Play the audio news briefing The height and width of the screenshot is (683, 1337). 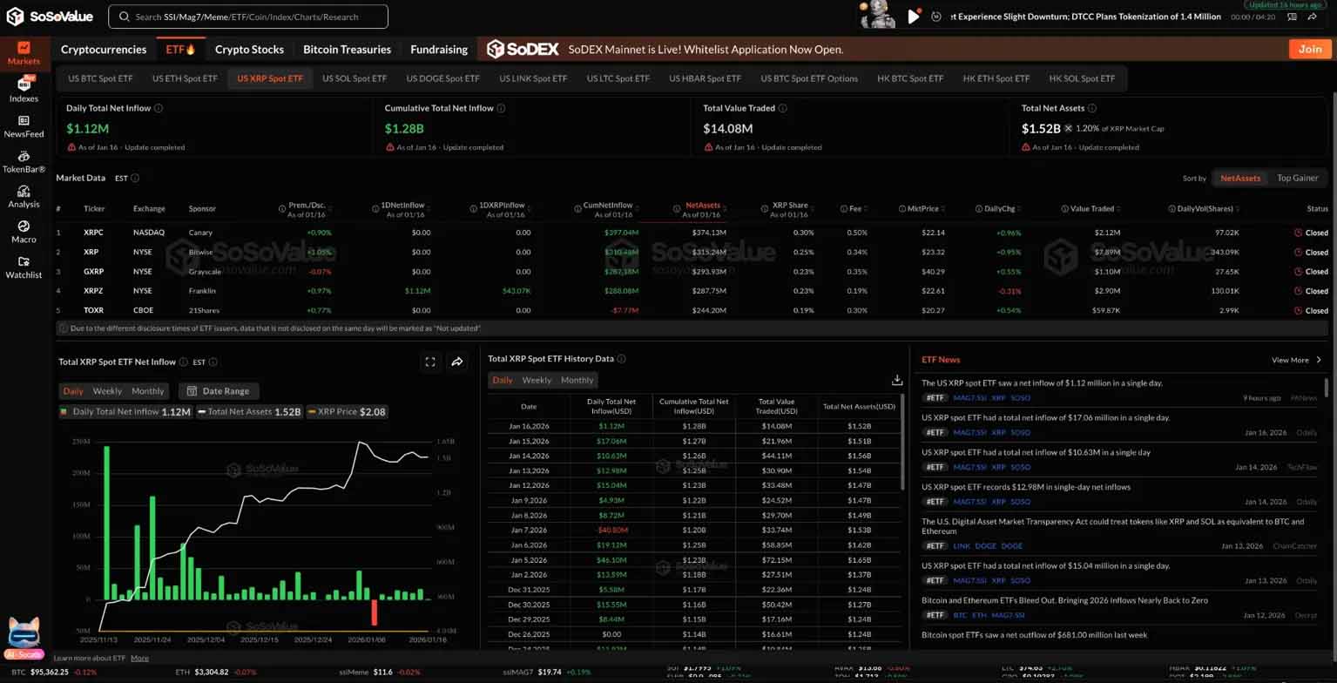(x=914, y=16)
